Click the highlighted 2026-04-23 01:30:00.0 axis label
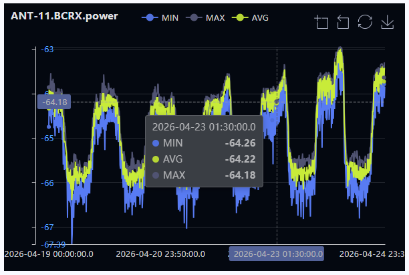 [277, 254]
